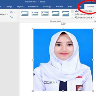Click the rotation handle above the photo
Screen dimensions: 96x96
[x=63, y=24]
